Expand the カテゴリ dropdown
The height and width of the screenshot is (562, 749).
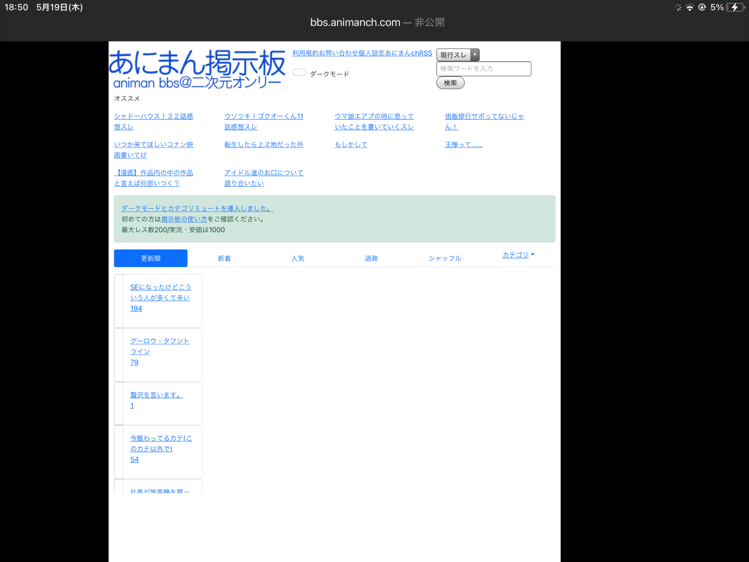[x=518, y=255]
